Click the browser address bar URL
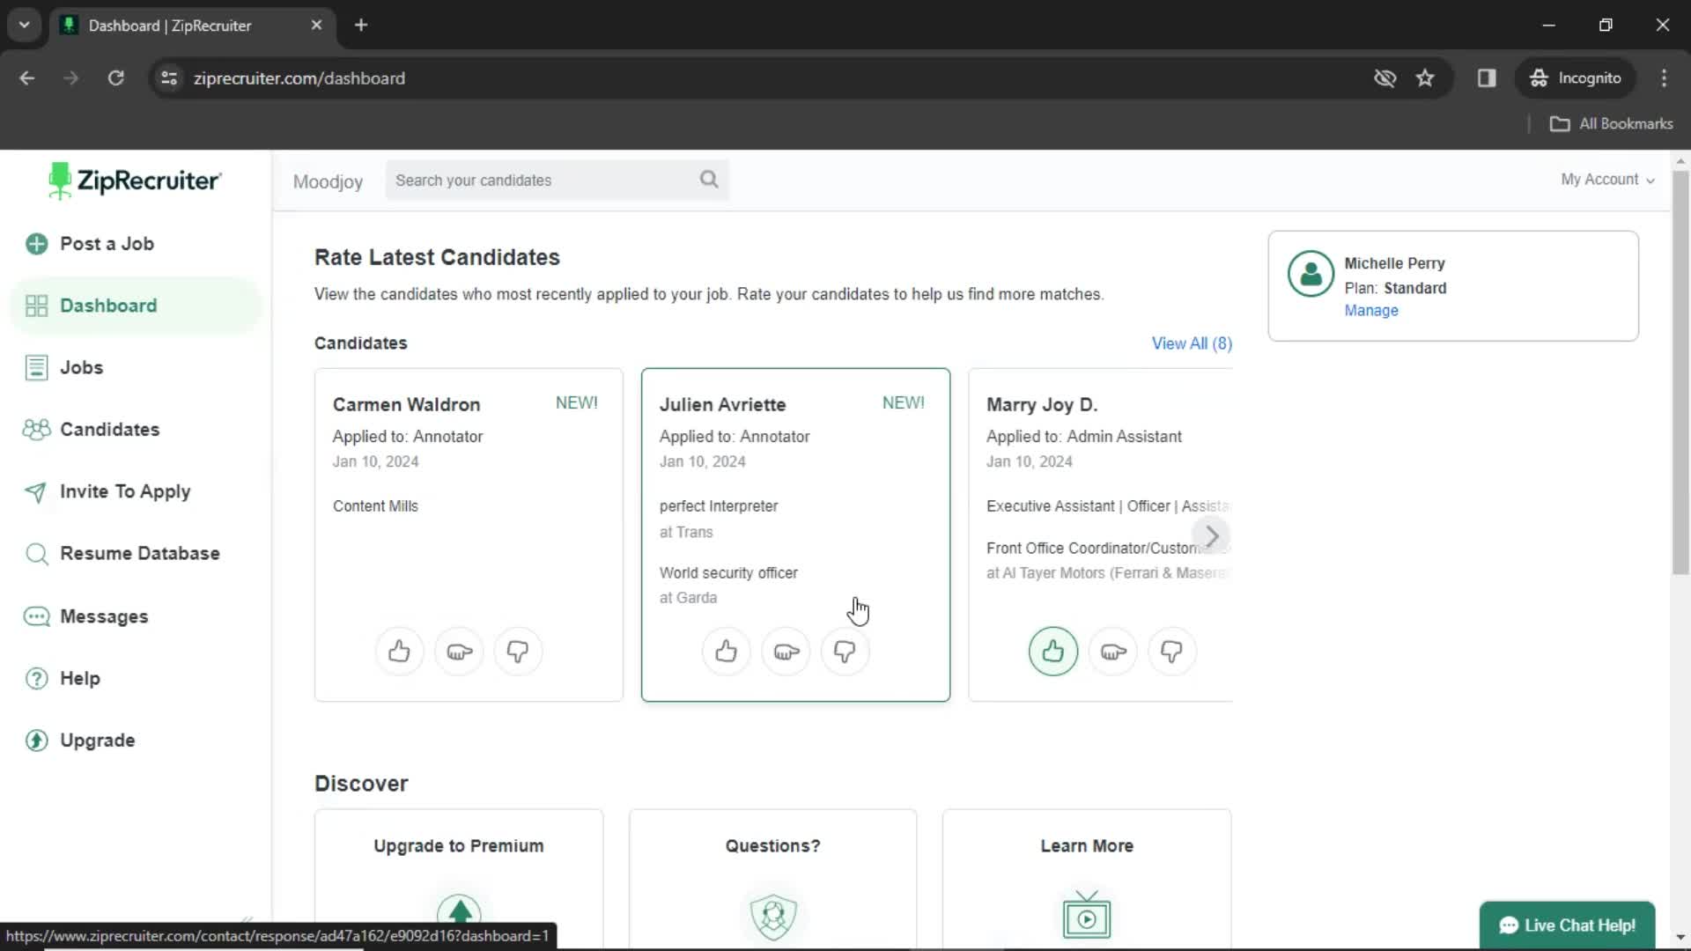Image resolution: width=1691 pixels, height=951 pixels. (299, 78)
